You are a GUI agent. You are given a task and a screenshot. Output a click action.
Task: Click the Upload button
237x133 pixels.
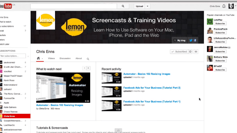click(x=139, y=6)
